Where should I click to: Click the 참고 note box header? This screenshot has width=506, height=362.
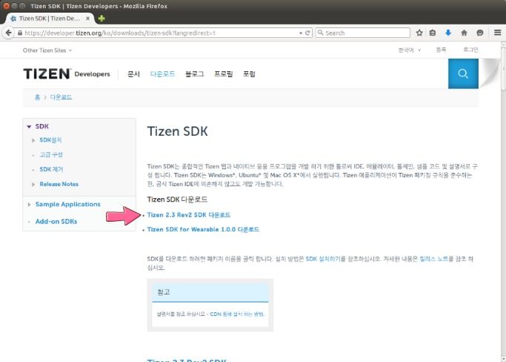(x=210, y=293)
